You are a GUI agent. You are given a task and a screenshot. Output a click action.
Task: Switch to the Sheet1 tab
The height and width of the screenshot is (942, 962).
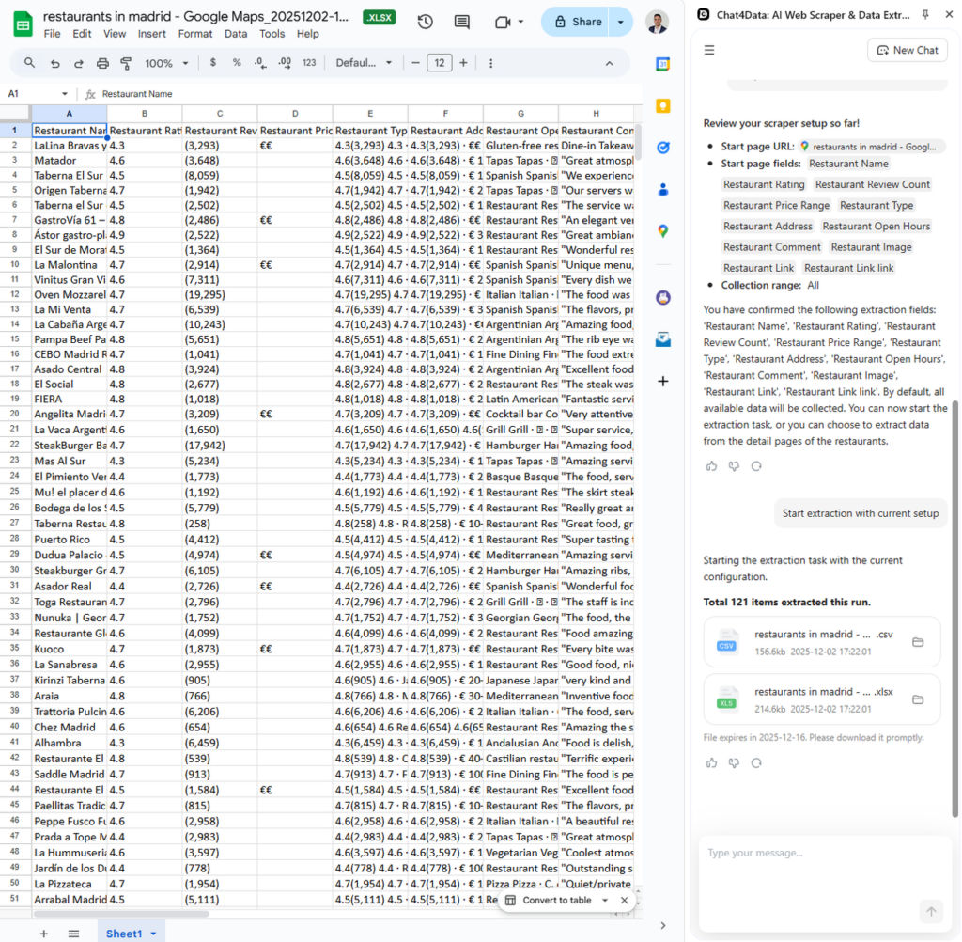click(124, 933)
